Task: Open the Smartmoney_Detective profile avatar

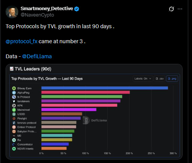Action: 12,12
